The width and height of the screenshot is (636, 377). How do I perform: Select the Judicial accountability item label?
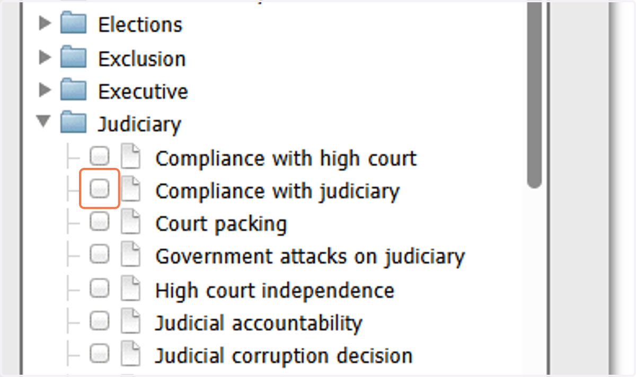(x=259, y=322)
